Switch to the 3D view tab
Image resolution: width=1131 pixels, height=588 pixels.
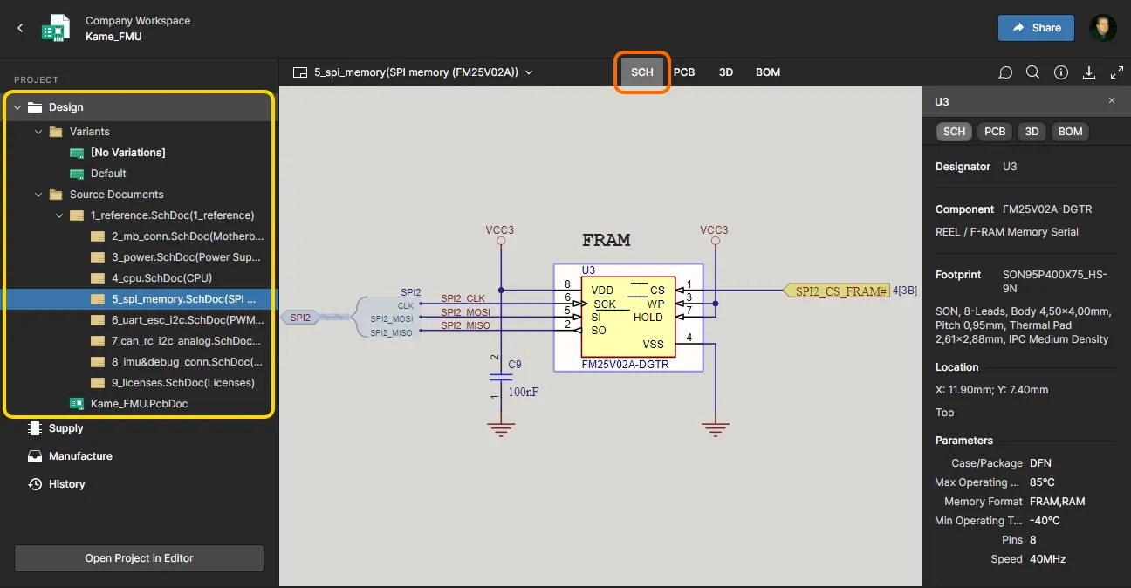pyautogui.click(x=726, y=72)
